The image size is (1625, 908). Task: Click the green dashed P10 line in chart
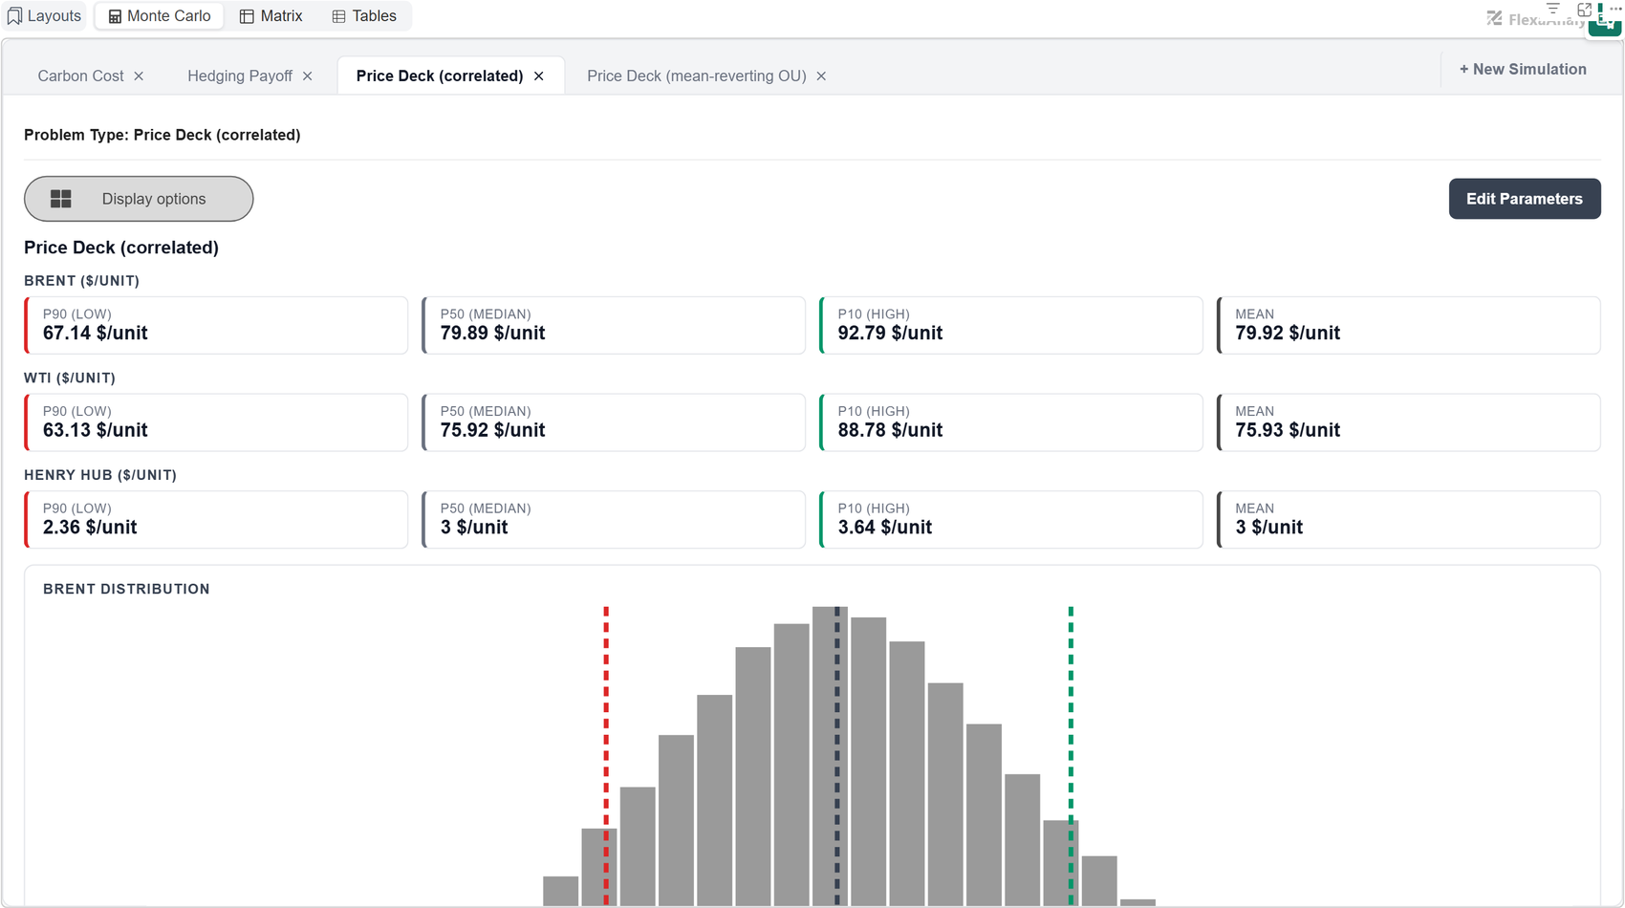coord(1071,755)
